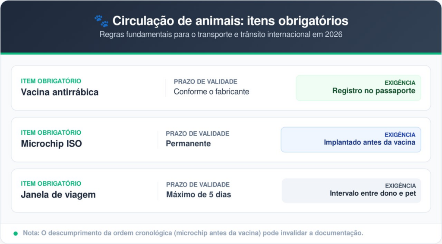Click 'ITEM OBRIGATÓRIO' label above Vacina antirrábica
The width and height of the screenshot is (442, 244).
(x=51, y=81)
